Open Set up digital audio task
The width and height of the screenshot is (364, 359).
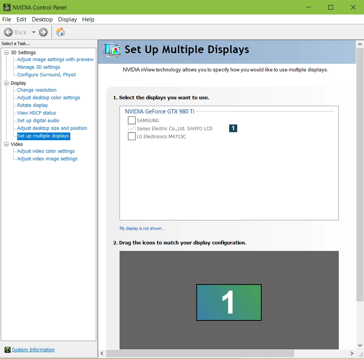(x=38, y=121)
